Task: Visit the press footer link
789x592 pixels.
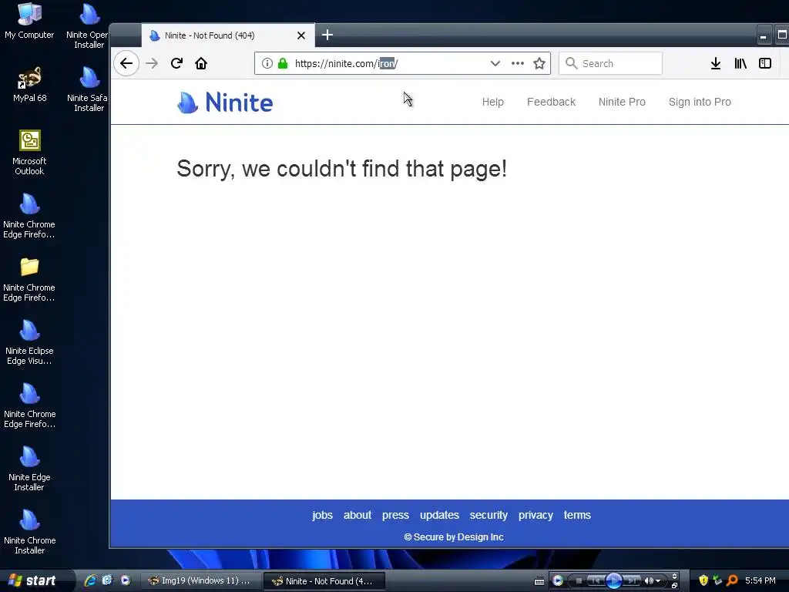Action: [395, 515]
